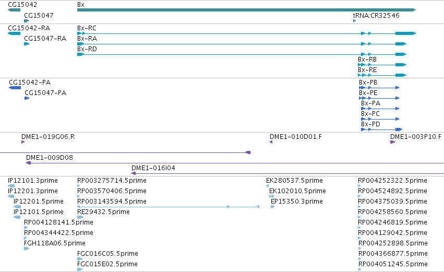
Task: Click the DME1-019G06.R clone label
Action: click(x=48, y=137)
